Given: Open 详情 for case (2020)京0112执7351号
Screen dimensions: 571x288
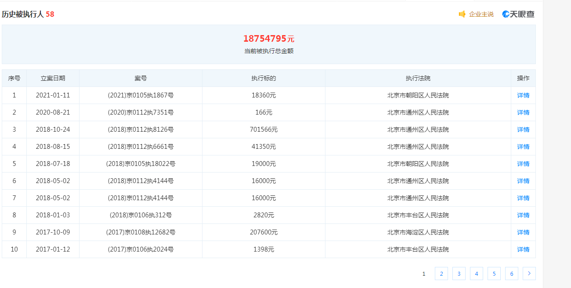Looking at the screenshot, I should point(523,112).
